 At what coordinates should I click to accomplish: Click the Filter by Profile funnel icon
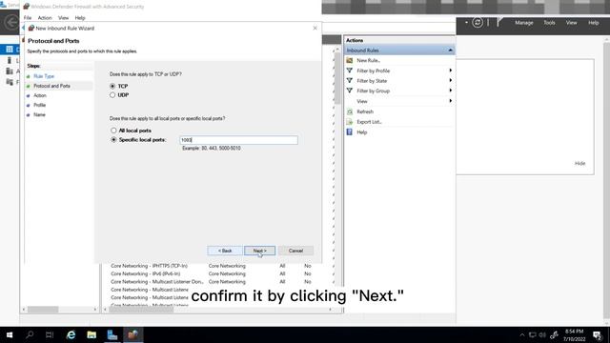(350, 71)
